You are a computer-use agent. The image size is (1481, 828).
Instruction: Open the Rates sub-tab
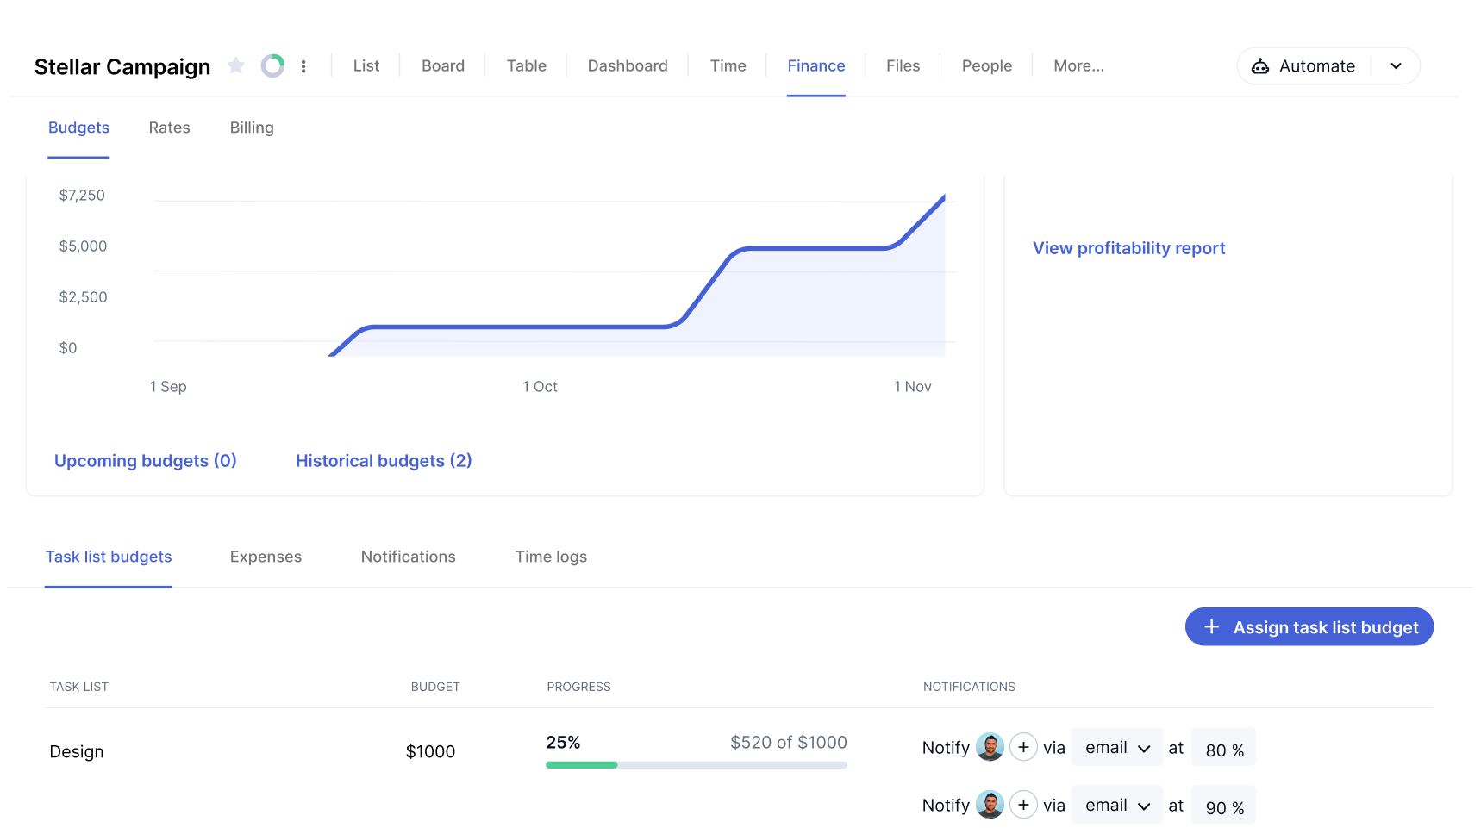point(169,128)
